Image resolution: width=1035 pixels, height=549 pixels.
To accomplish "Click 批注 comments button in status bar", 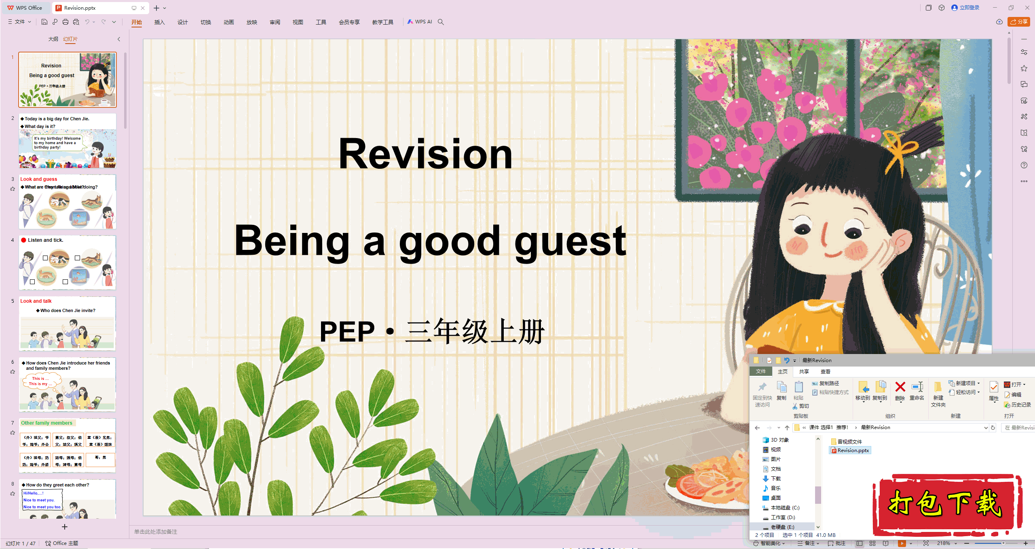I will click(836, 543).
